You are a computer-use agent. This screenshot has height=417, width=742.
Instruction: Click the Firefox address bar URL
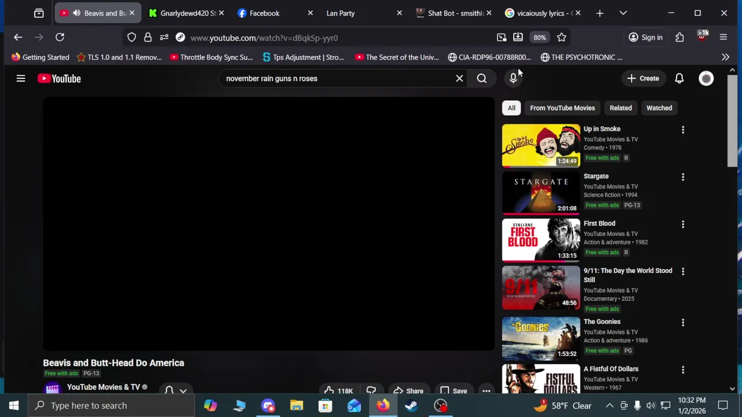[x=264, y=38]
